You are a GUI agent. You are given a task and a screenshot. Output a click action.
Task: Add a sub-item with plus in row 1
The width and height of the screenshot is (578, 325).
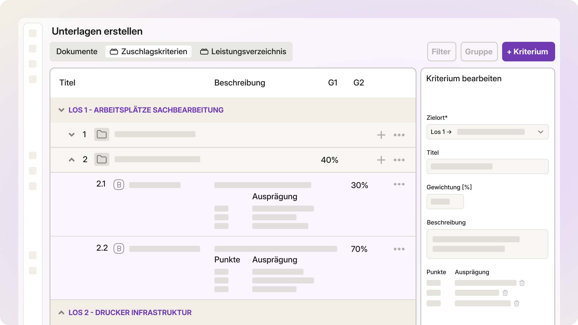381,135
